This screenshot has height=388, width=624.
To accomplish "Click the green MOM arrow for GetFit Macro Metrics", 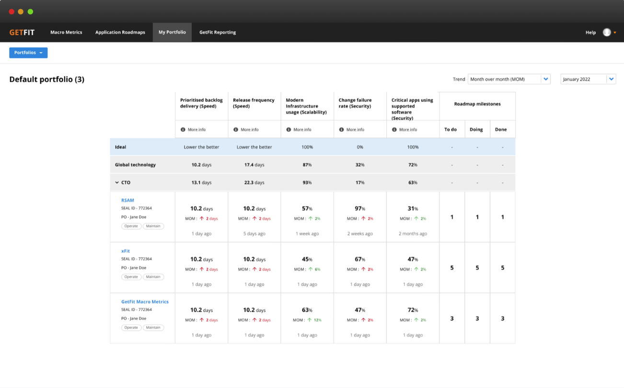I will 311,319.
